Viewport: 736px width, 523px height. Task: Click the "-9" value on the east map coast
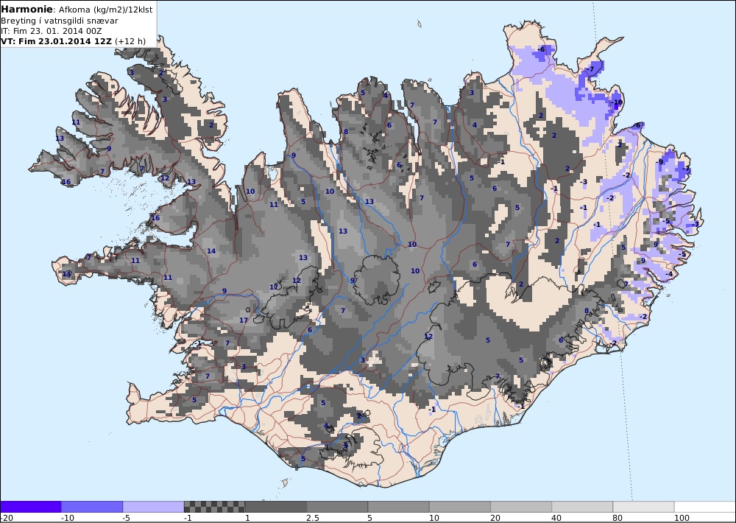click(x=659, y=161)
